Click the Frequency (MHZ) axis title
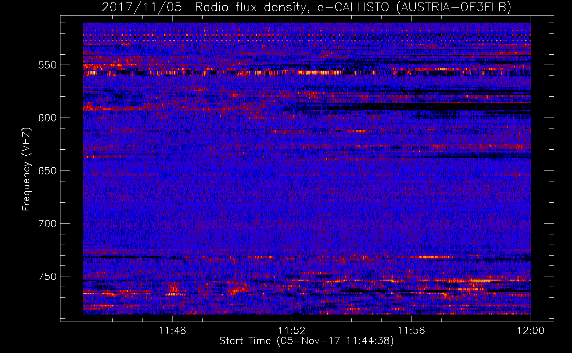 [27, 169]
